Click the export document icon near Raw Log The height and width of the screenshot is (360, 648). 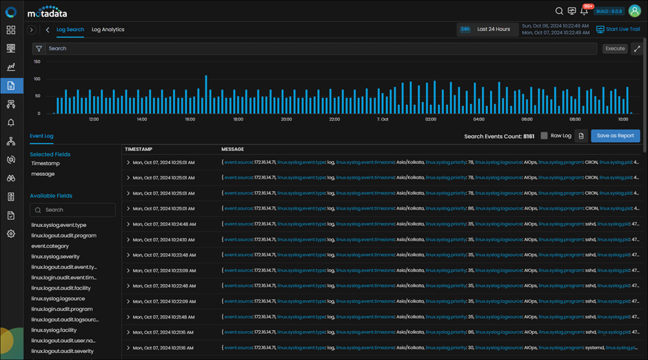(581, 136)
